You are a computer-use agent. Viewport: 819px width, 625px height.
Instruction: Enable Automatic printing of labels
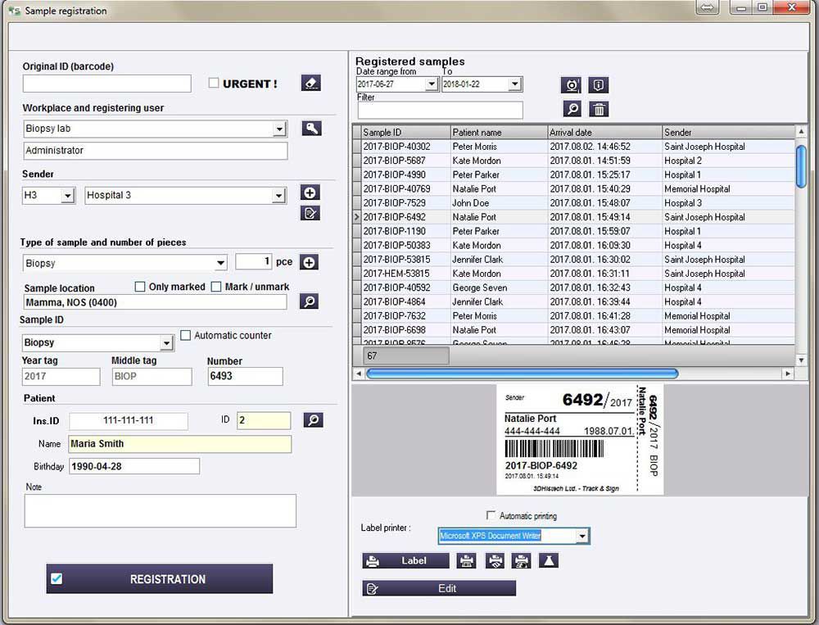[491, 515]
